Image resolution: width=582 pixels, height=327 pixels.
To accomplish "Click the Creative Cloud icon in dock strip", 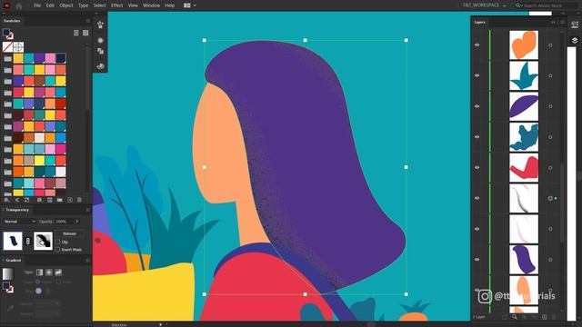I will 100,66.
